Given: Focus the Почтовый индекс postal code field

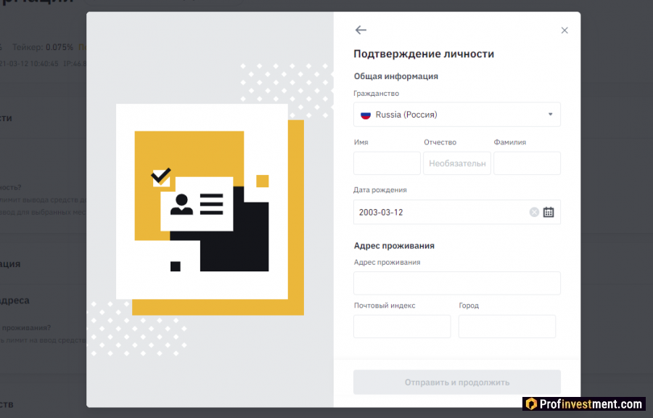Looking at the screenshot, I should pyautogui.click(x=402, y=327).
